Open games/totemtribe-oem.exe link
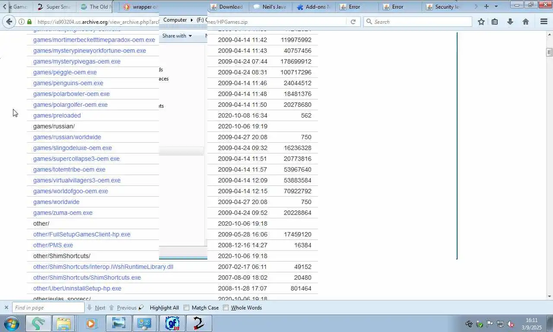This screenshot has height=332, width=553. pyautogui.click(x=69, y=169)
